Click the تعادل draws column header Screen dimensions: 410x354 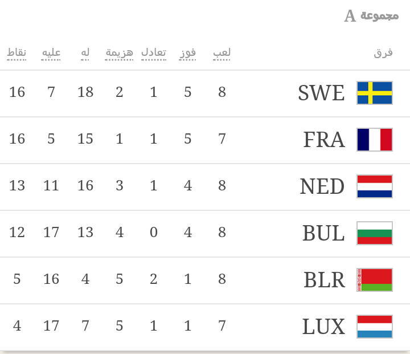pos(154,53)
